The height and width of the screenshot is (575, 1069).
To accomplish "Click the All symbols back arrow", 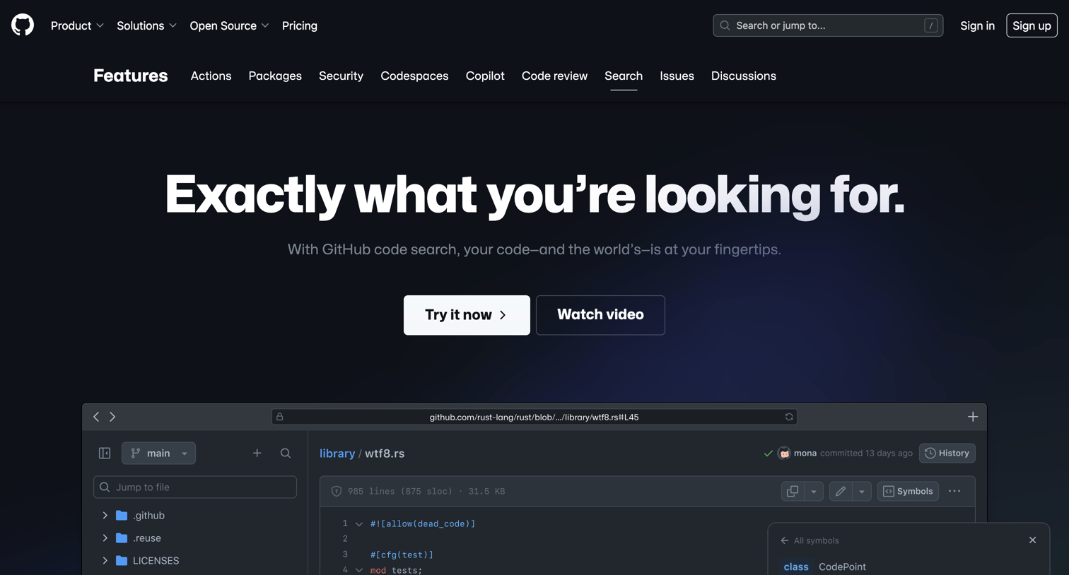I will point(785,540).
